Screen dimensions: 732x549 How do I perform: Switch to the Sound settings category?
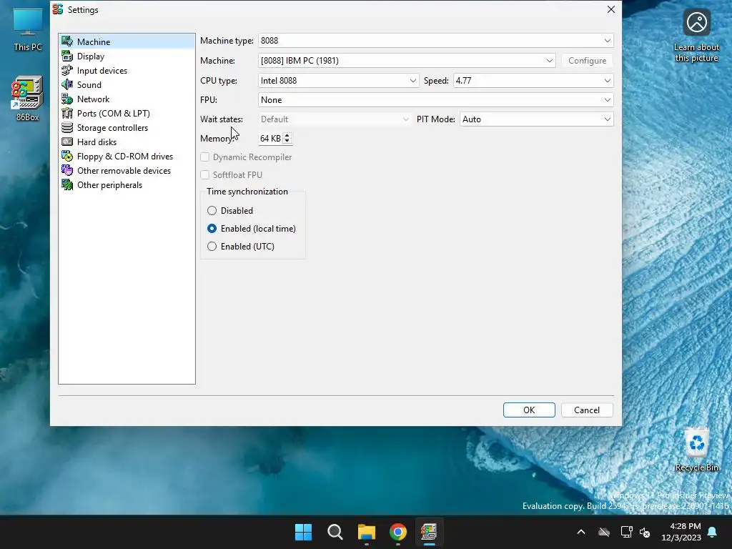tap(127, 84)
